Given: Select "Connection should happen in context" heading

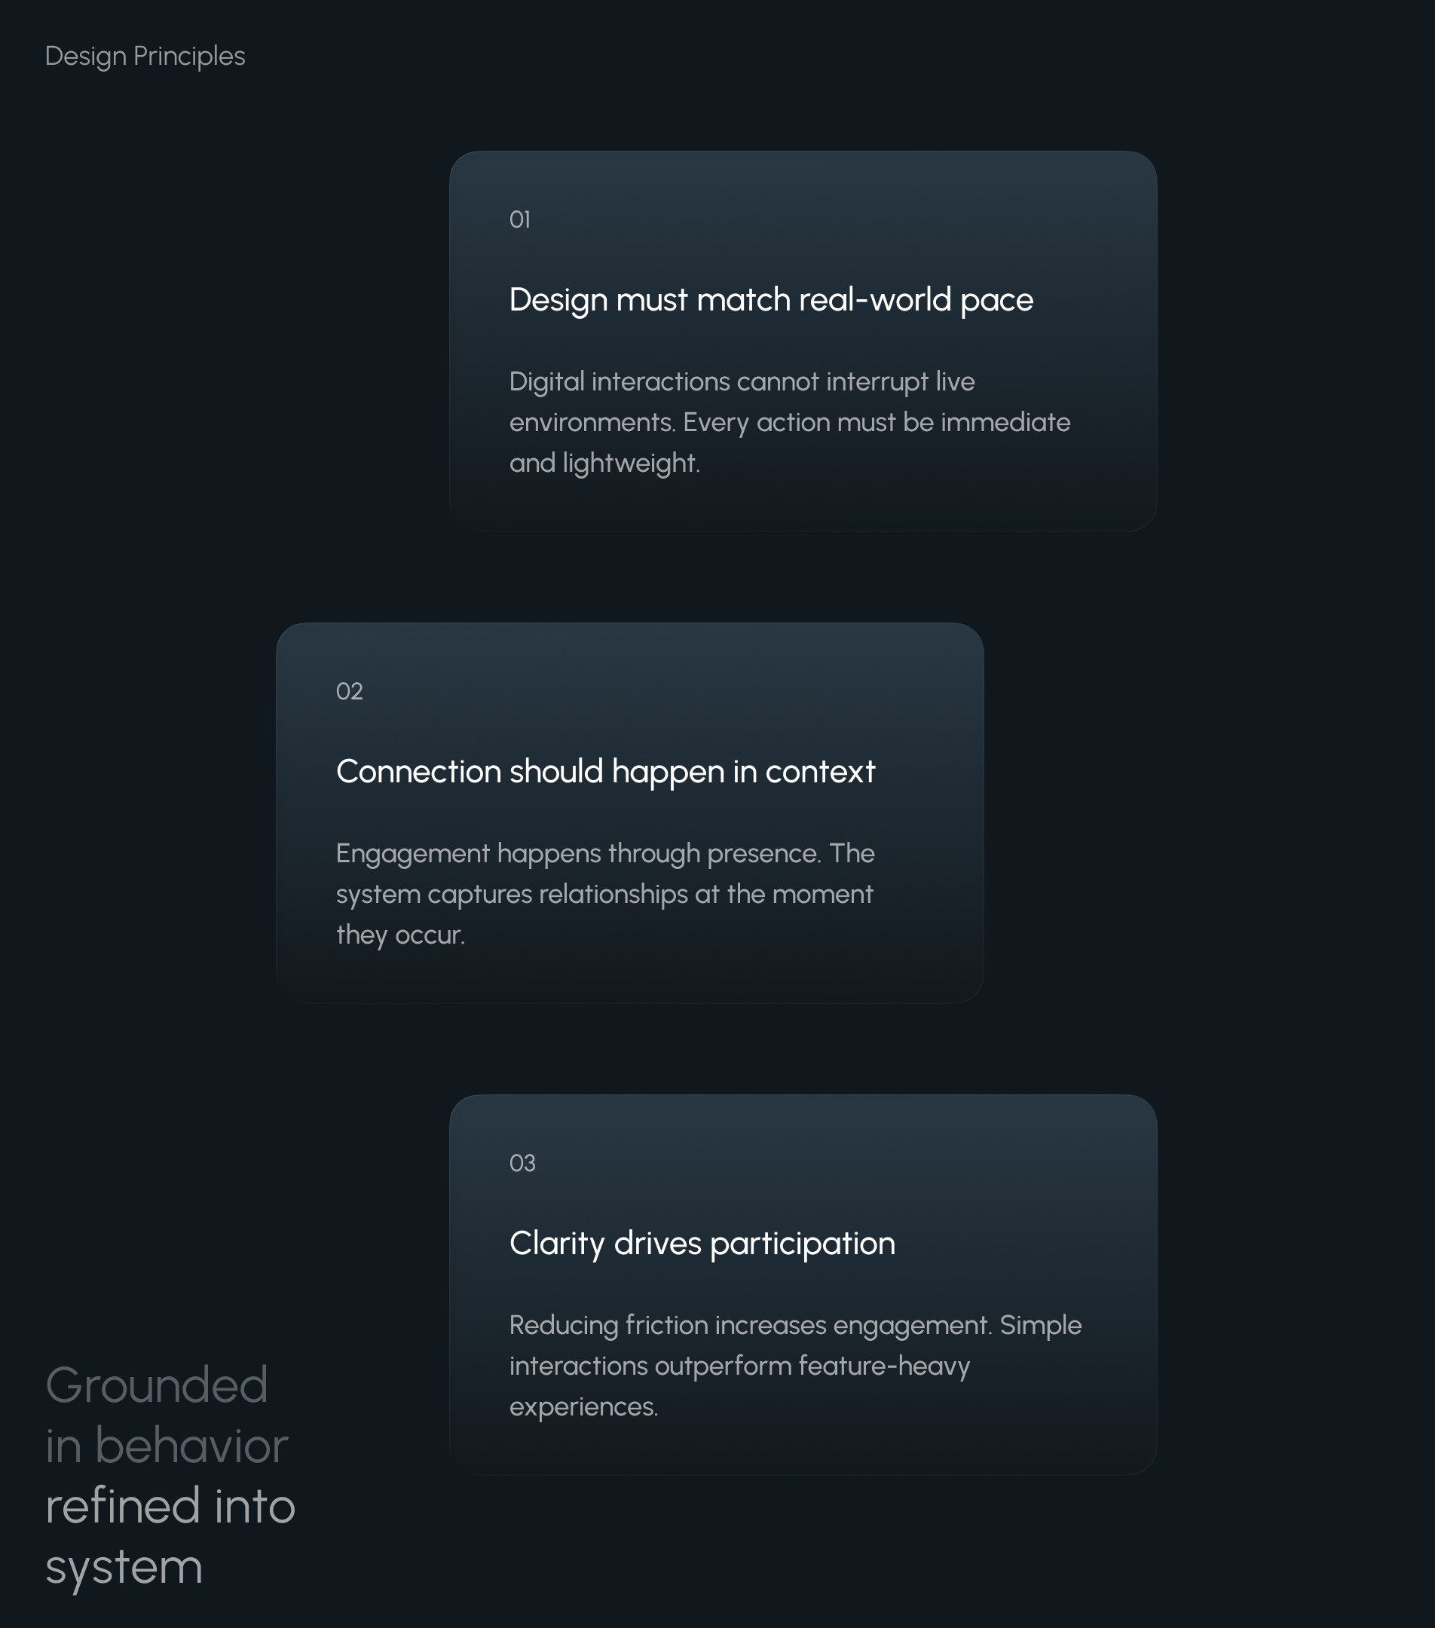Looking at the screenshot, I should [605, 772].
